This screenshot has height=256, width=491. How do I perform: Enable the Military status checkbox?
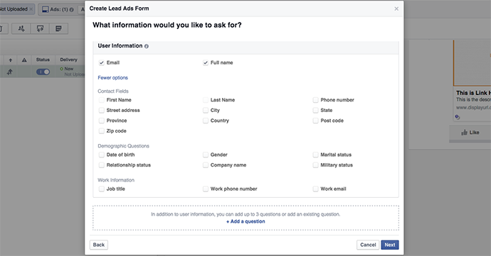(315, 165)
